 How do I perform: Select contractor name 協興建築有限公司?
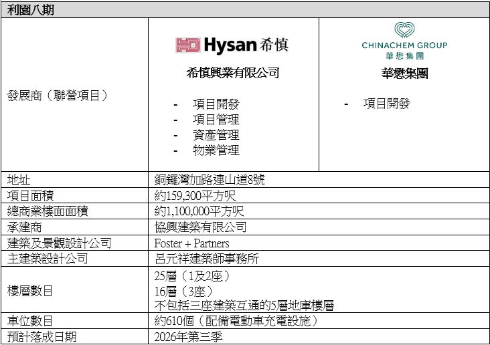tap(200, 227)
